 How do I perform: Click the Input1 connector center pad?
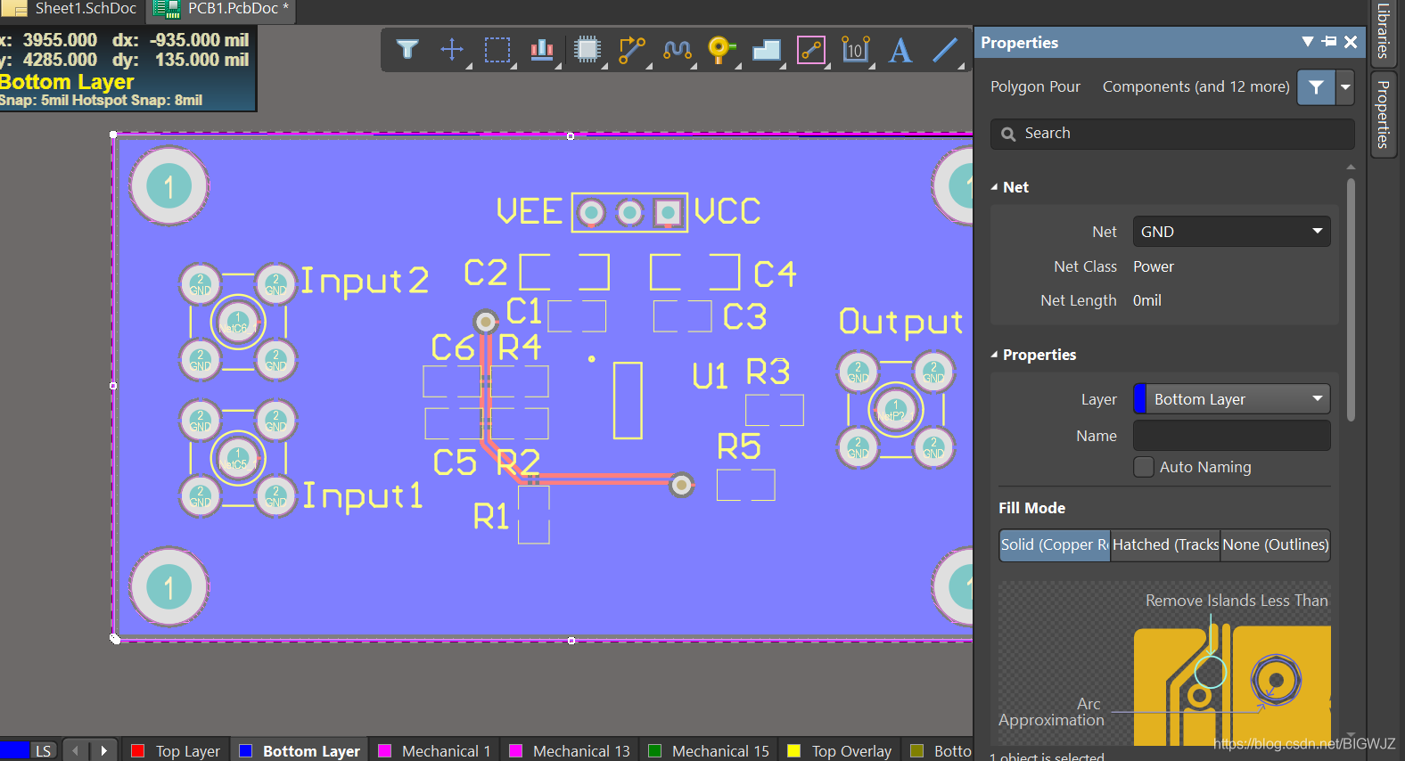pyautogui.click(x=238, y=458)
